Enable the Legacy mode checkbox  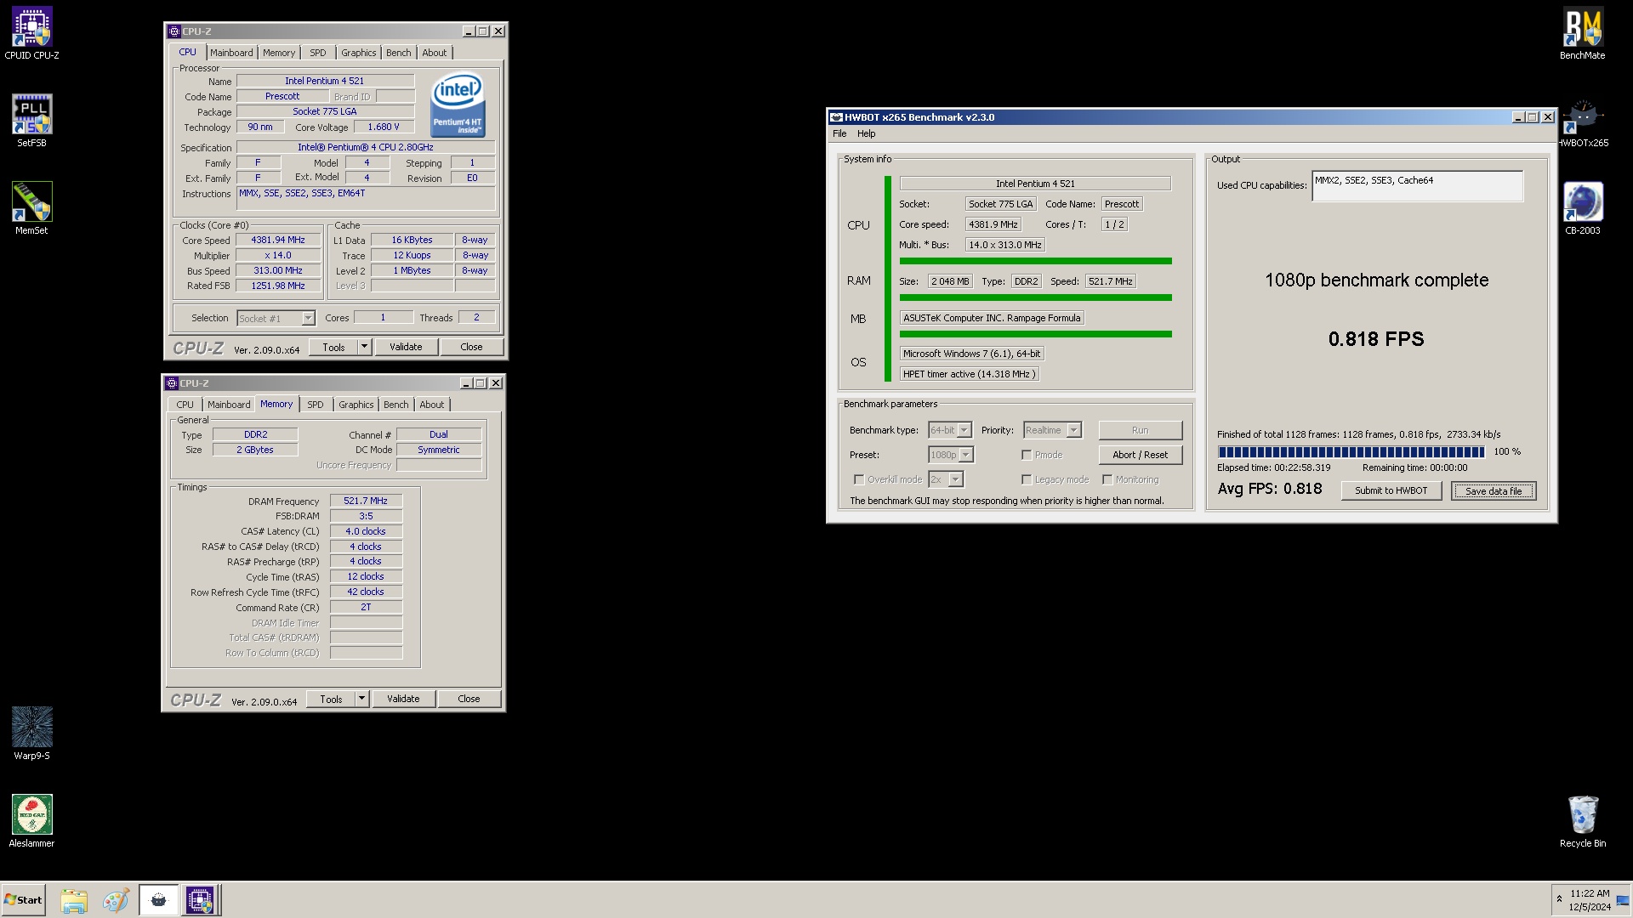pyautogui.click(x=1027, y=479)
